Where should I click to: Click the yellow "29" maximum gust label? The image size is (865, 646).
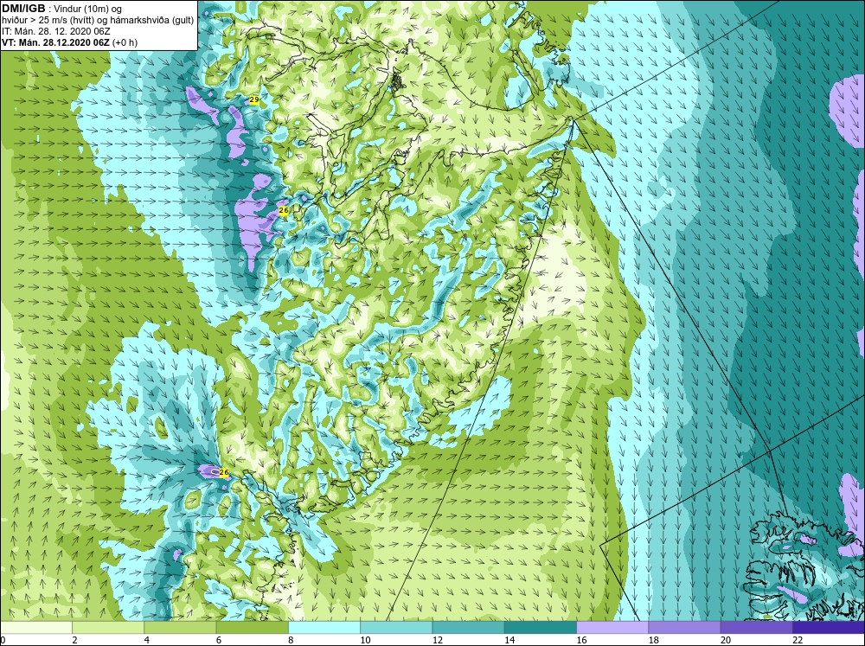[254, 99]
